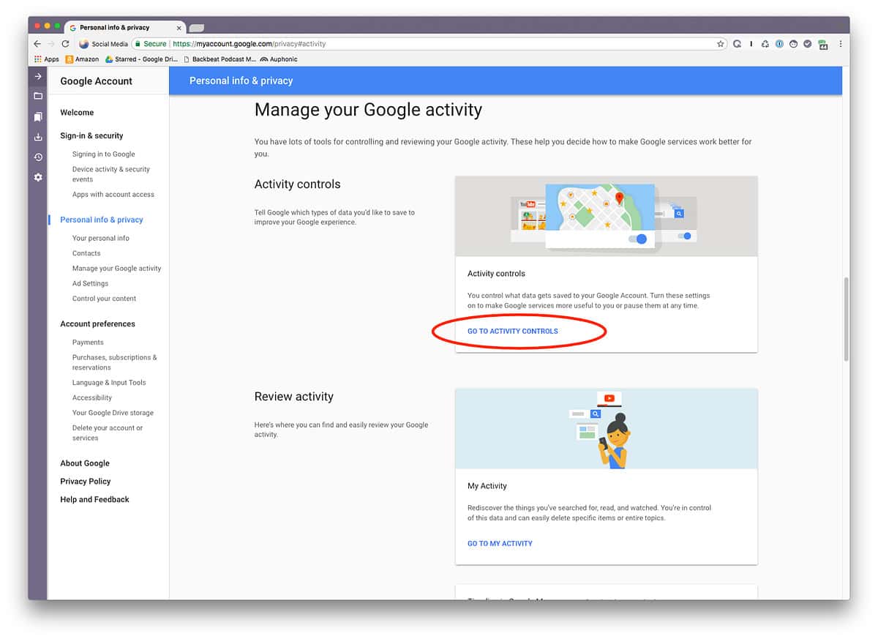The width and height of the screenshot is (878, 639).
Task: Open Purchases, subscriptions & reservations
Action: (114, 362)
